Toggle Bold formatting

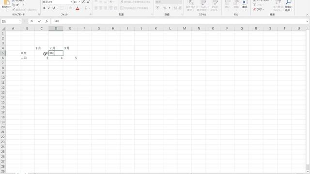(x=44, y=8)
